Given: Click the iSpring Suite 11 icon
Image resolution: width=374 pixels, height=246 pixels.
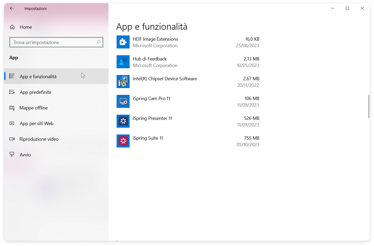Looking at the screenshot, I should [123, 141].
